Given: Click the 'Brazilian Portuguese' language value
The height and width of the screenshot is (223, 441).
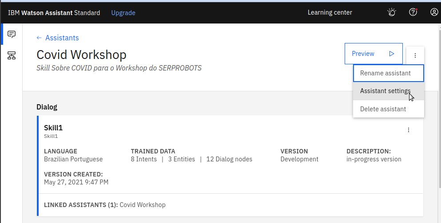Looking at the screenshot, I should click(x=73, y=159).
